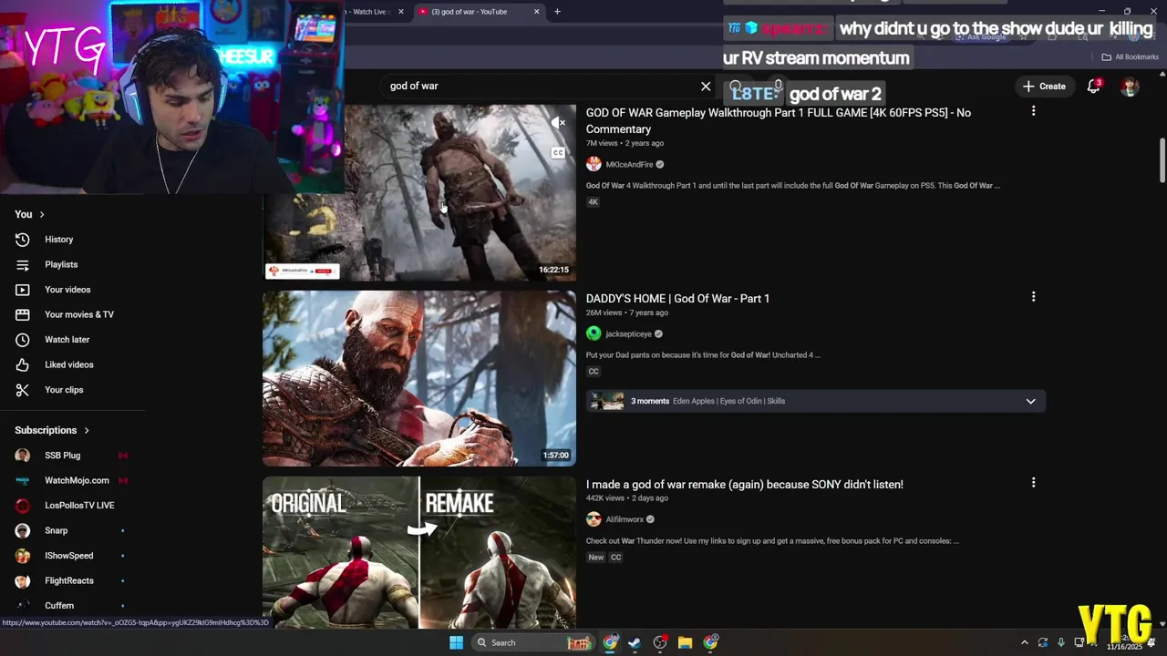Expand the 3 moments chapter list

(1030, 401)
